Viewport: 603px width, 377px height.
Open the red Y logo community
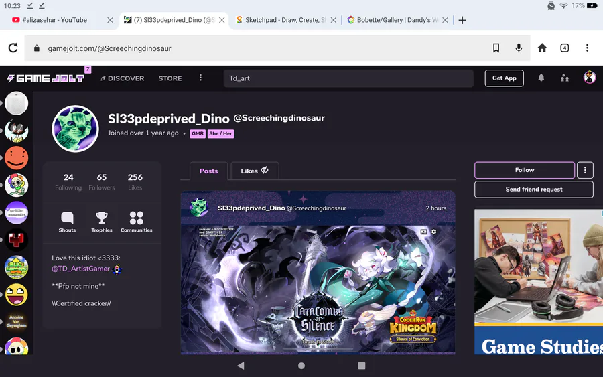point(16,240)
